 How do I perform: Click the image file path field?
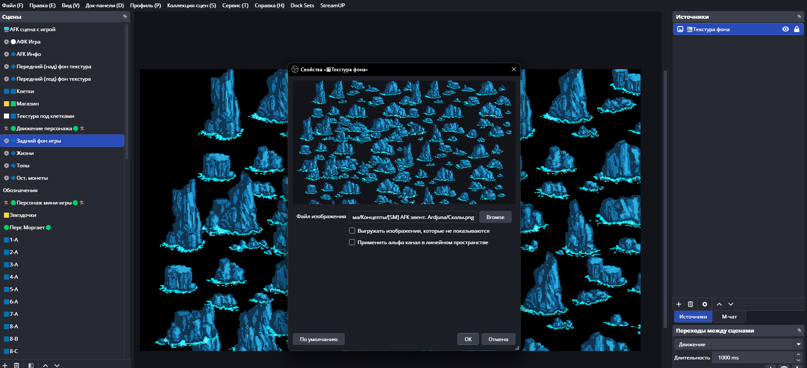pos(412,217)
